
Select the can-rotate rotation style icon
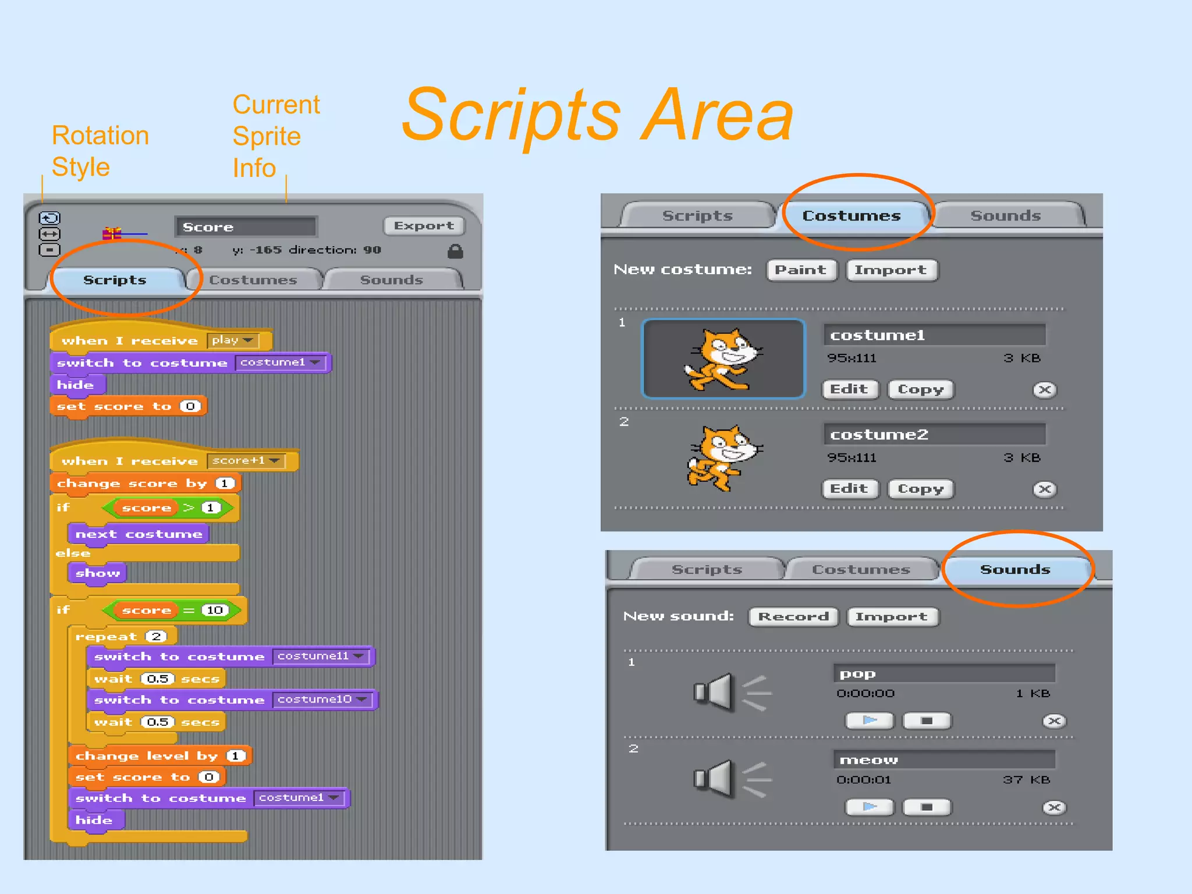tap(49, 218)
